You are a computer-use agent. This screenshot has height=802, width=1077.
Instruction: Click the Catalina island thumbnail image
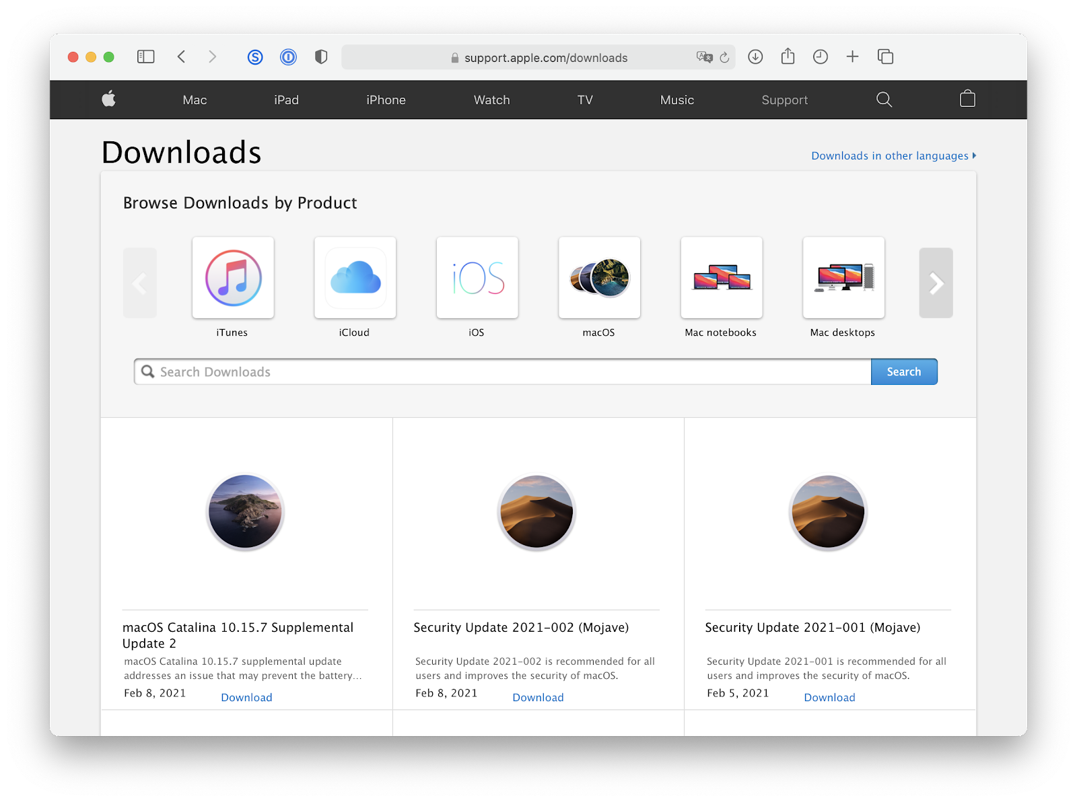[245, 511]
